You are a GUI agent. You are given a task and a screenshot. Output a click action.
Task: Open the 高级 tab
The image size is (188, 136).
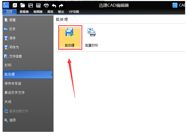click(50, 12)
